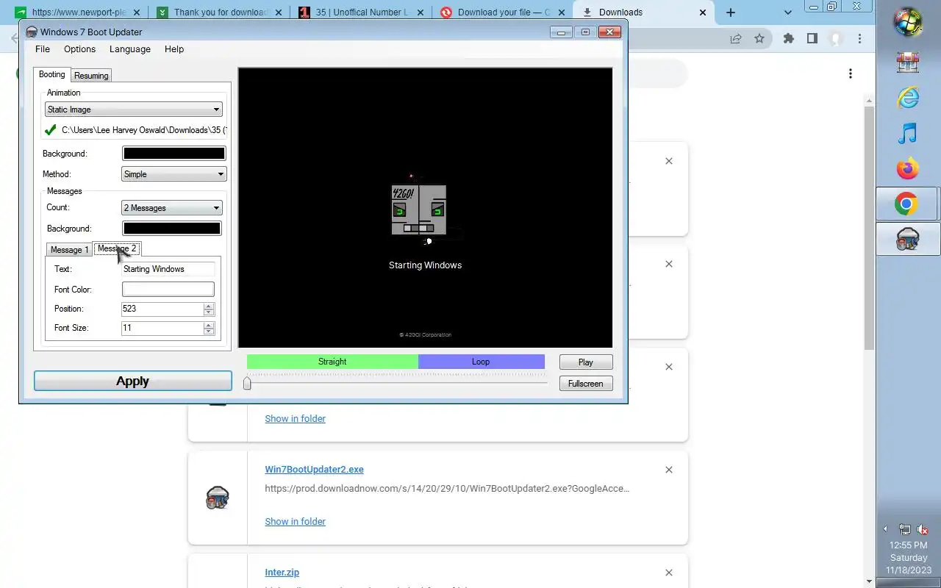Image resolution: width=941 pixels, height=588 pixels.
Task: Click the green checkmark beside image path
Action: [51, 130]
